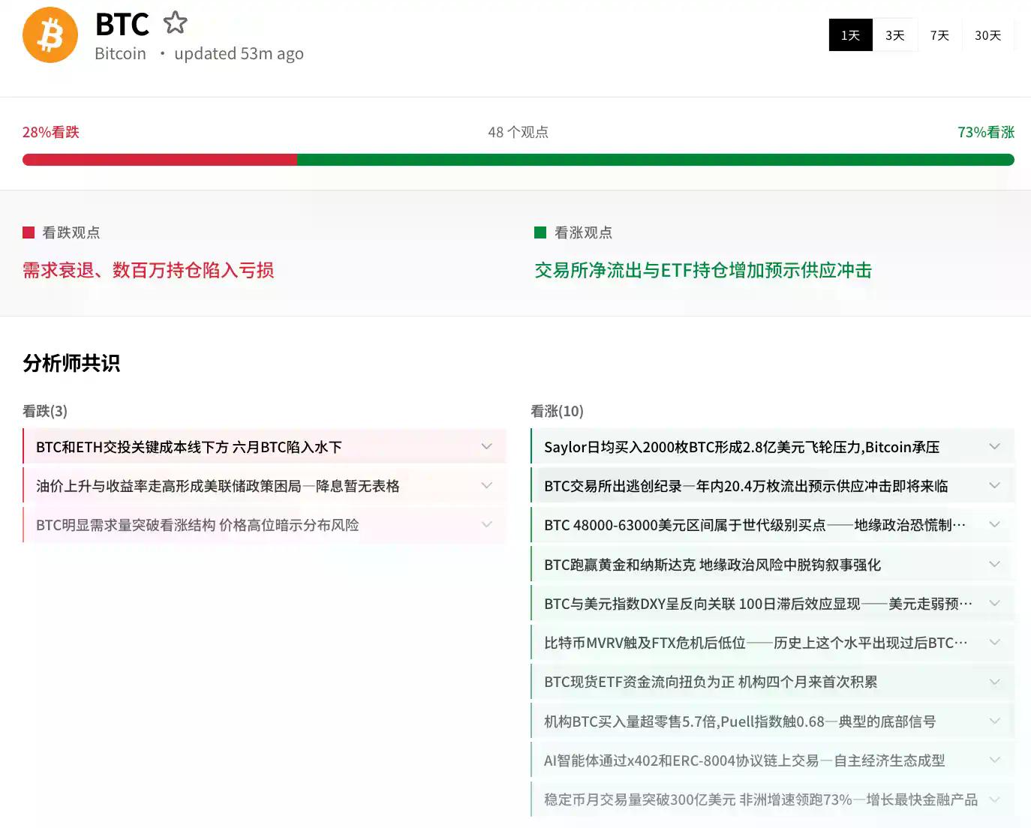Click the 48 个观点 counter text
The width and height of the screenshot is (1031, 828).
(519, 132)
